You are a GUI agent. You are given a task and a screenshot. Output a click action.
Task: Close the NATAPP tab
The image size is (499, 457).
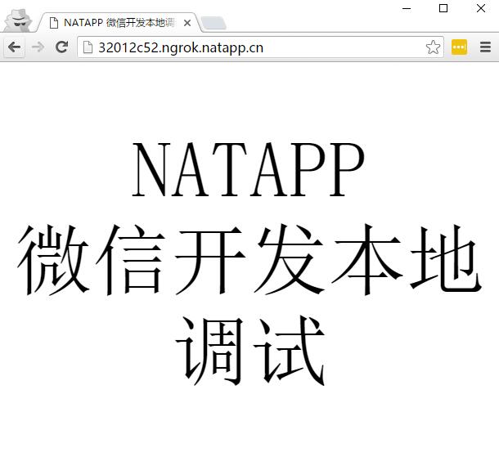pyautogui.click(x=187, y=23)
